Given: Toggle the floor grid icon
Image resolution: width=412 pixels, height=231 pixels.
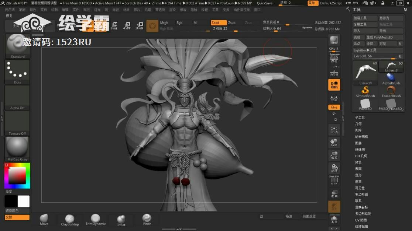Looking at the screenshot, I should (x=334, y=72).
